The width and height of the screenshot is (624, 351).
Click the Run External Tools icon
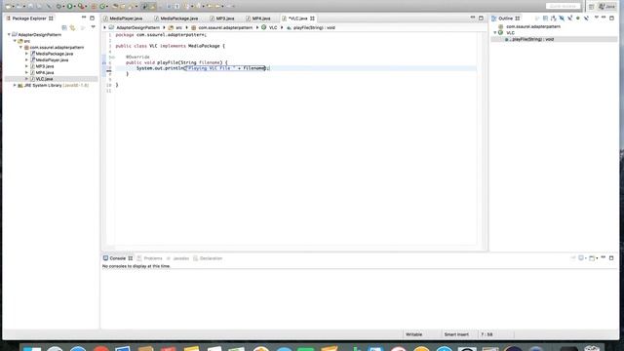(x=81, y=6)
